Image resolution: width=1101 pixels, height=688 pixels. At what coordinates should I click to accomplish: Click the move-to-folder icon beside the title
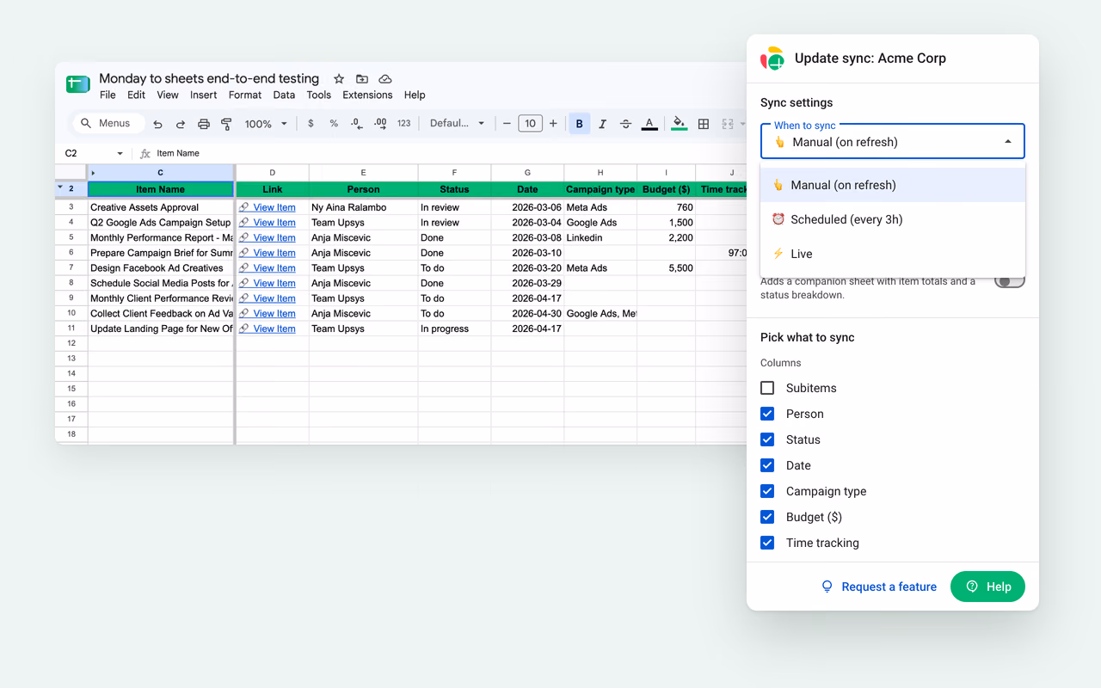(362, 79)
